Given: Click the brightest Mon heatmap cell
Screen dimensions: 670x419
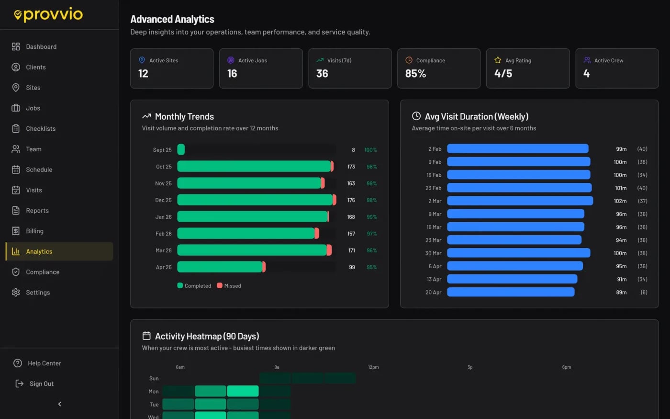Looking at the screenshot, I should (243, 391).
